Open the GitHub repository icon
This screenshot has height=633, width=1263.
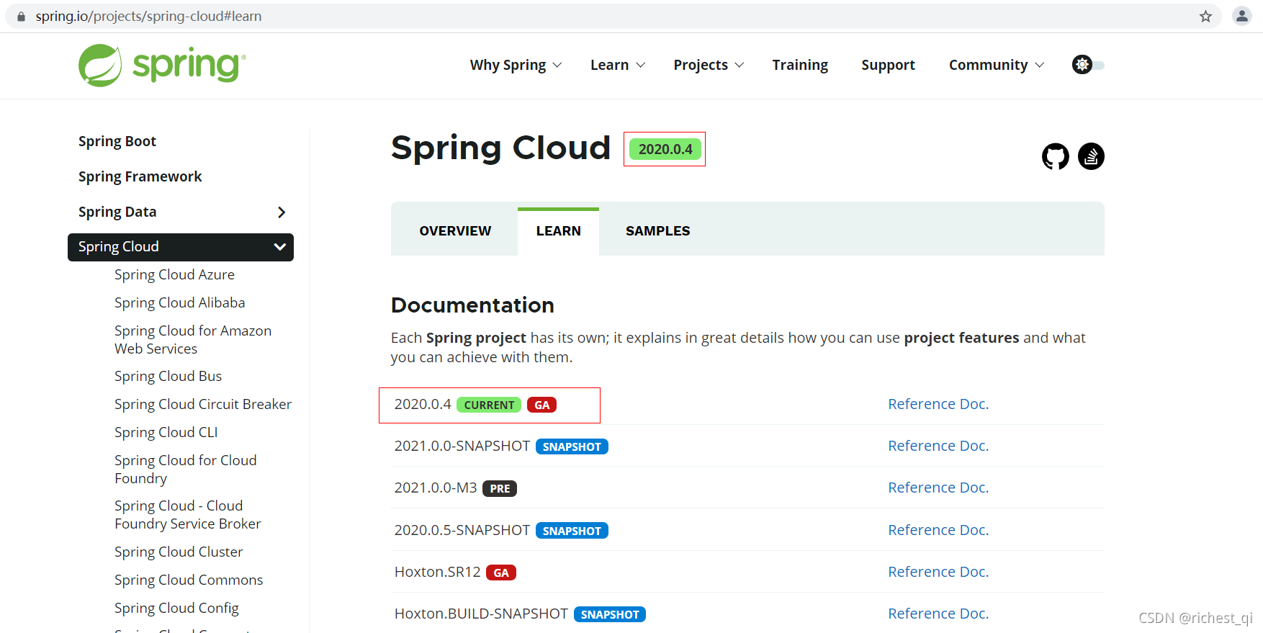click(x=1055, y=156)
